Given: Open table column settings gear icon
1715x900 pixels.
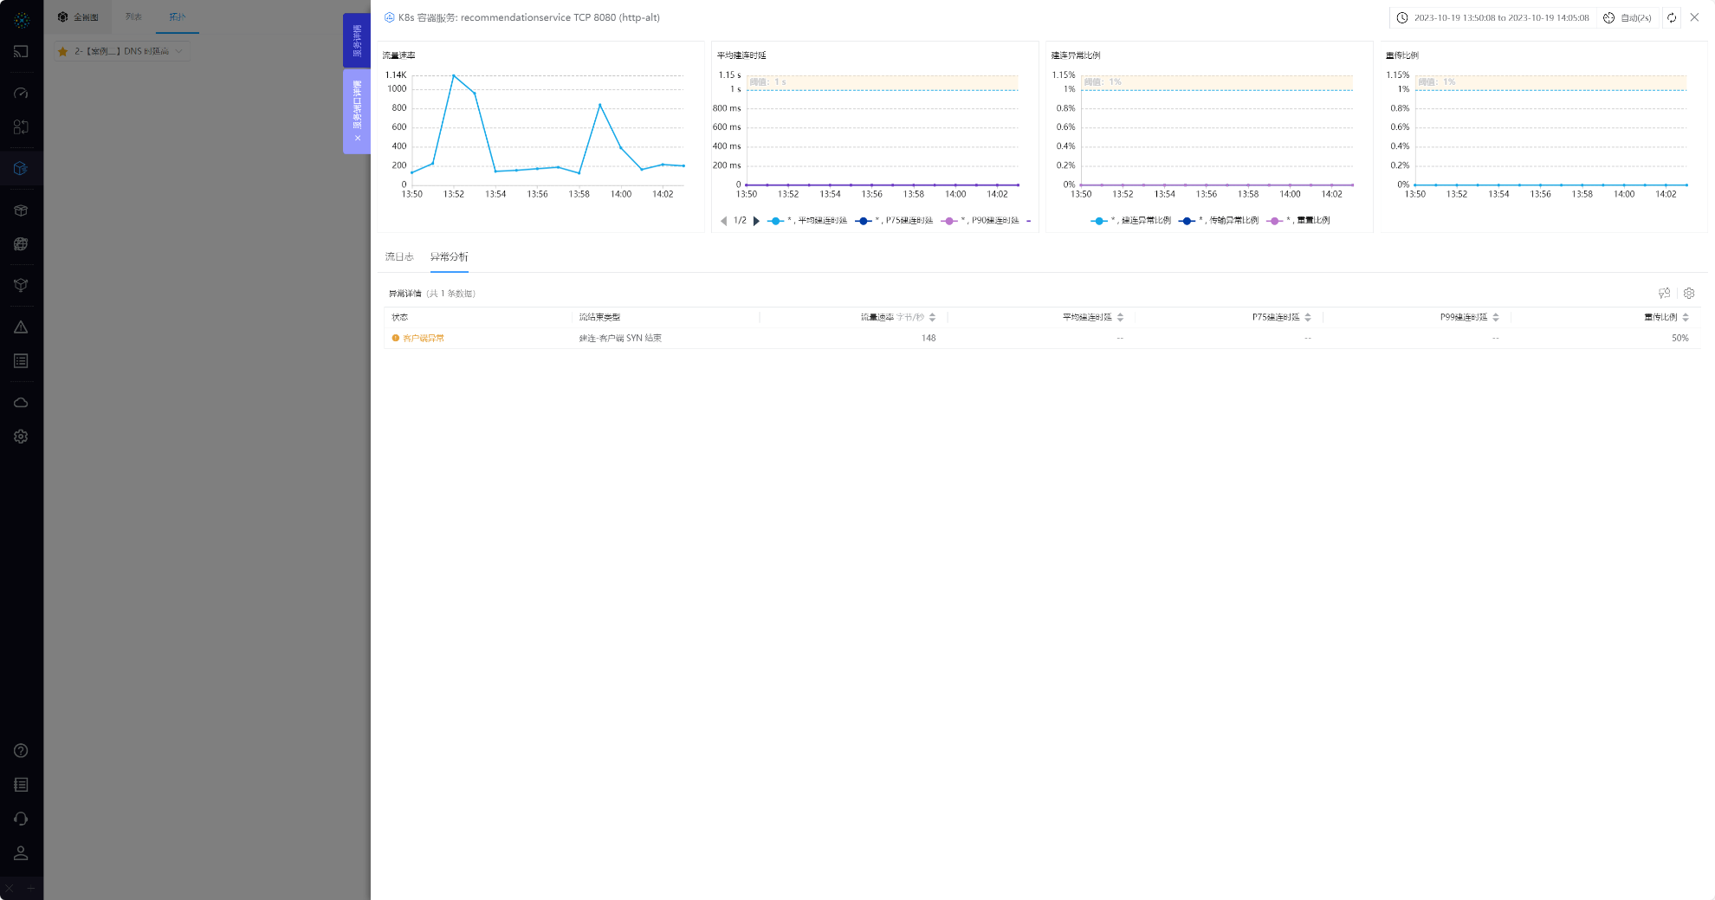Looking at the screenshot, I should (1688, 294).
